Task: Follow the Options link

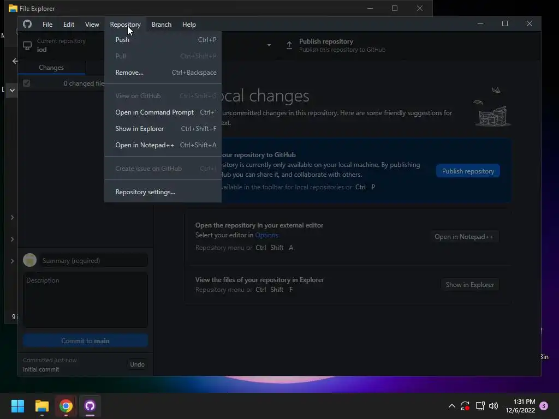Action: pos(266,235)
